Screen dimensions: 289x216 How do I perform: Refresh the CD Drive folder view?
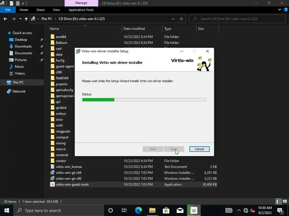point(181,19)
